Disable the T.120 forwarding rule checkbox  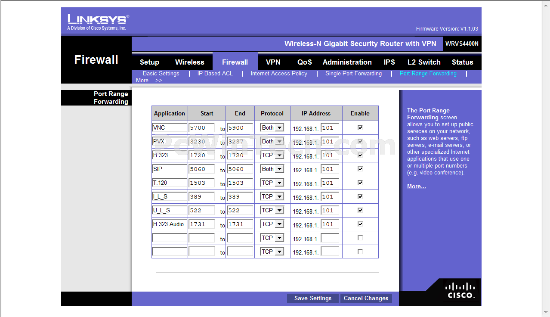pos(360,183)
